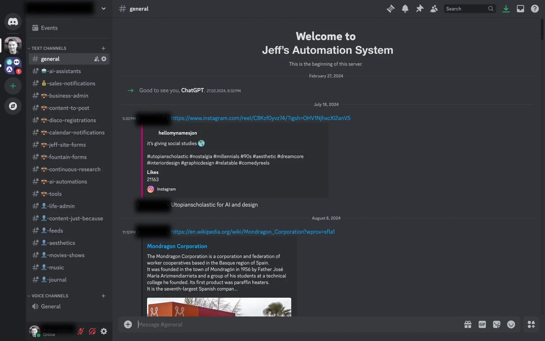Select the music channel

coord(69,267)
